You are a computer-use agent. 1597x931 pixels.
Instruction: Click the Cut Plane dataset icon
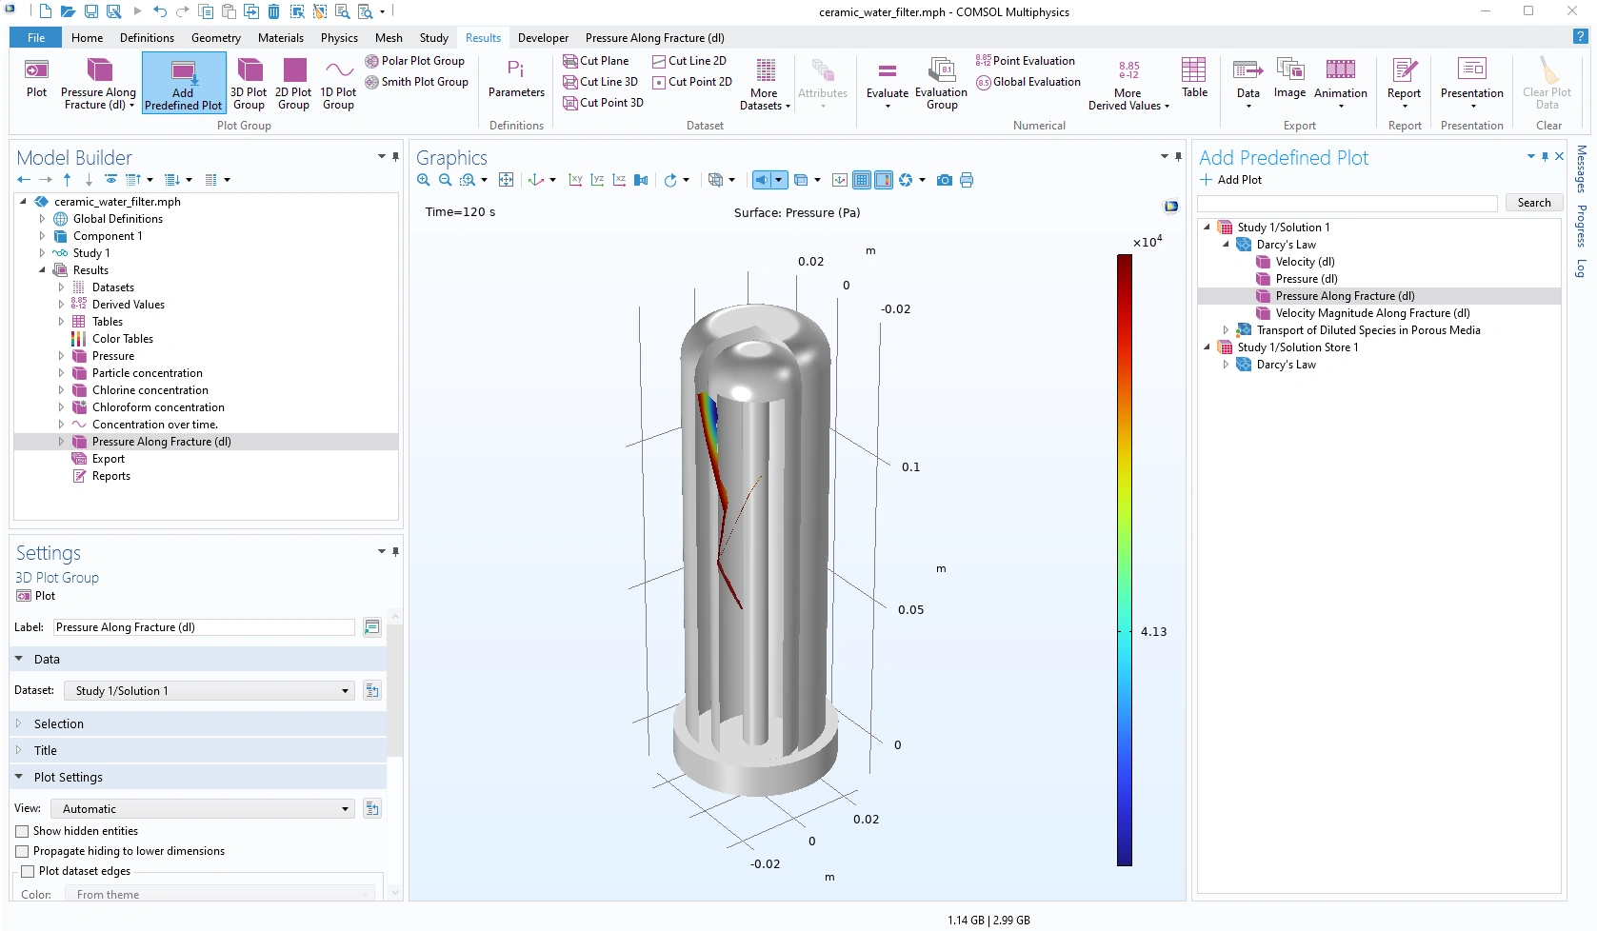[x=570, y=61]
